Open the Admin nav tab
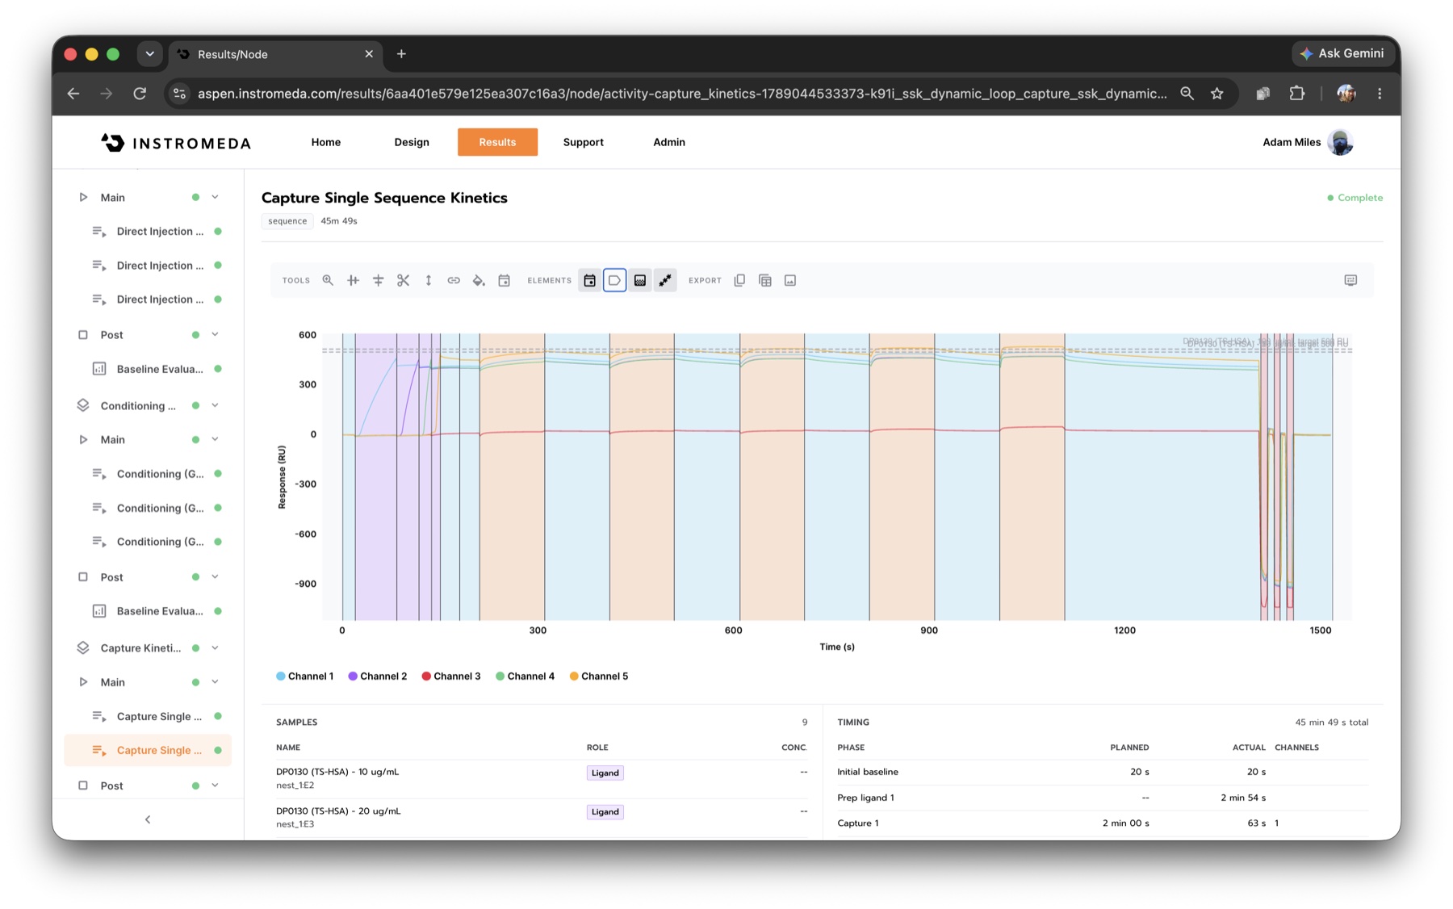This screenshot has width=1453, height=909. (x=669, y=142)
